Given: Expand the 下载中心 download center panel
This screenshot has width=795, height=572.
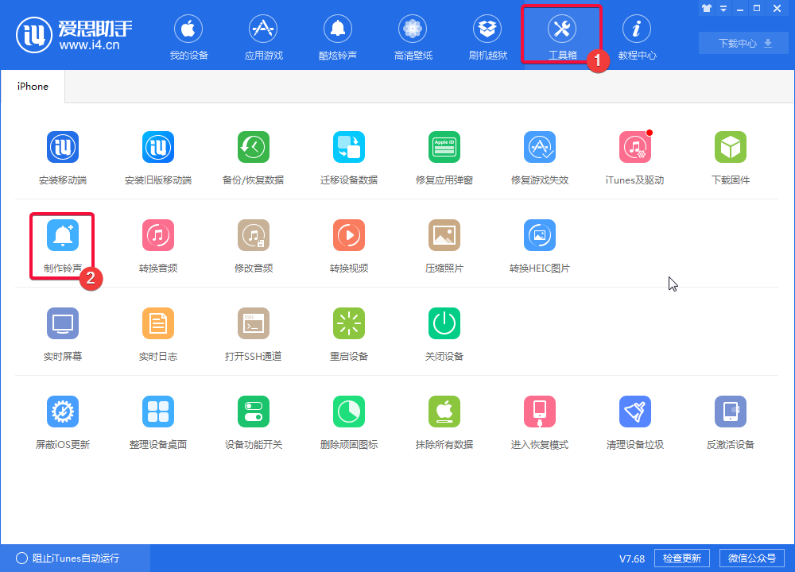Looking at the screenshot, I should 743,43.
